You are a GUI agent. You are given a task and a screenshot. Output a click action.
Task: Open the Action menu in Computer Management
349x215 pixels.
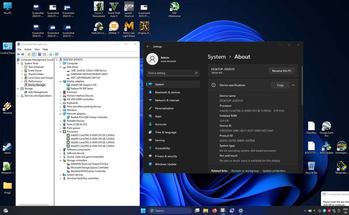coord(28,49)
